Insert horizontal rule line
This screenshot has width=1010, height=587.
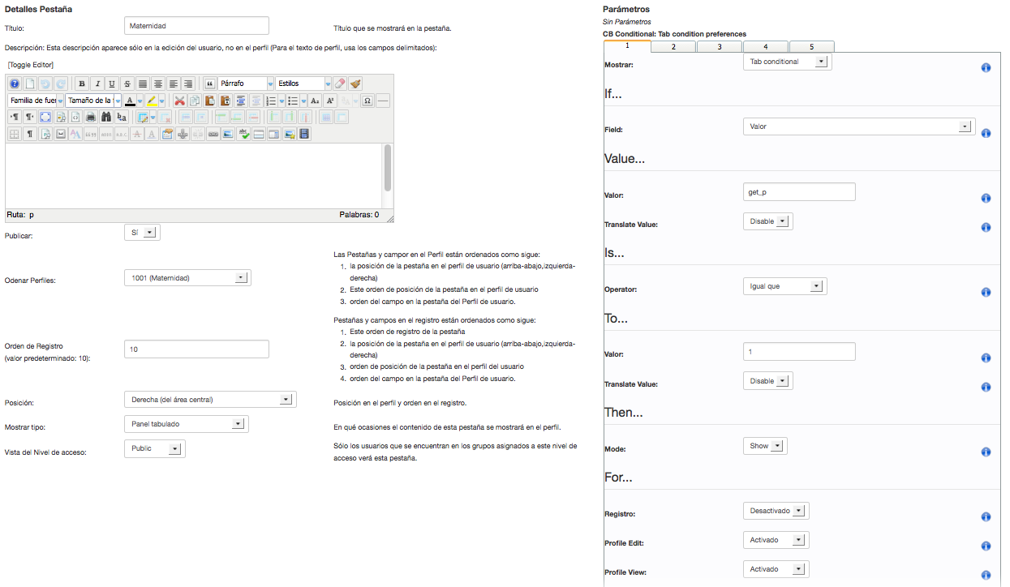click(x=383, y=101)
